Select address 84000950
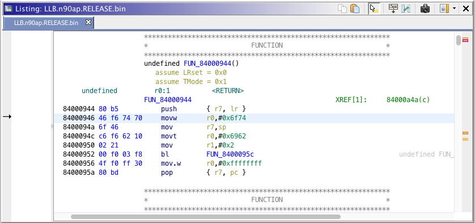This screenshot has height=223, width=475. coord(79,145)
